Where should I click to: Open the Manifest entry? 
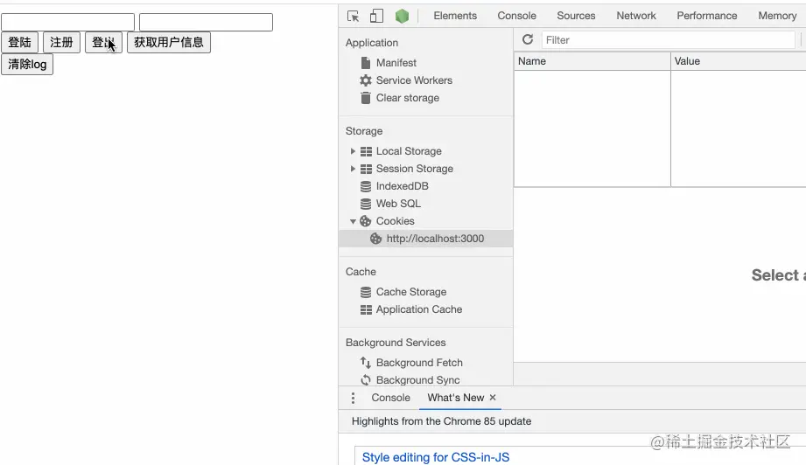tap(396, 63)
